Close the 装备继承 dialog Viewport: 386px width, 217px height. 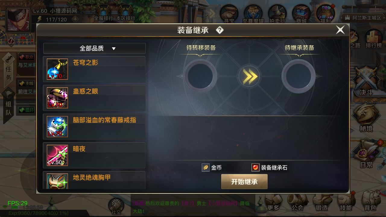(x=340, y=30)
